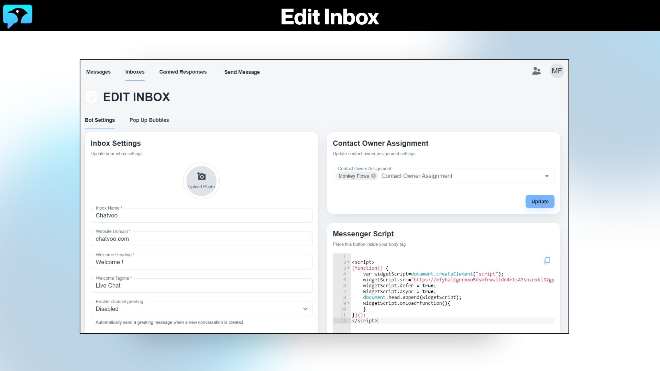Remove the Monkey Flows chip via its X
This screenshot has width=660, height=371.
(374, 176)
